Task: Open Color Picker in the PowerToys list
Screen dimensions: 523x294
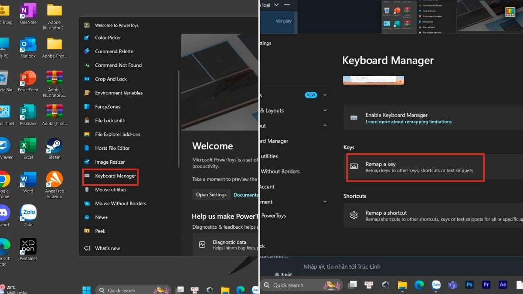Action: coord(108,37)
